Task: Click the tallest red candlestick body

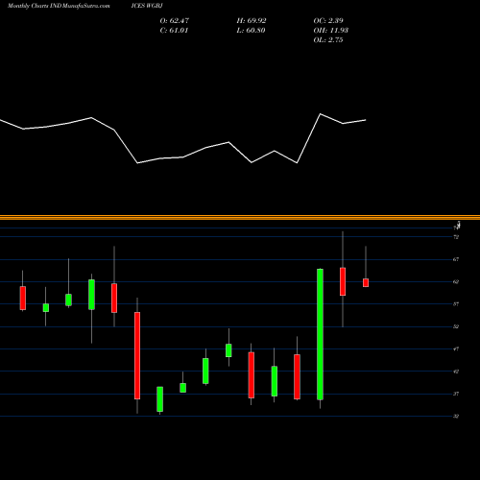Action: tap(137, 355)
